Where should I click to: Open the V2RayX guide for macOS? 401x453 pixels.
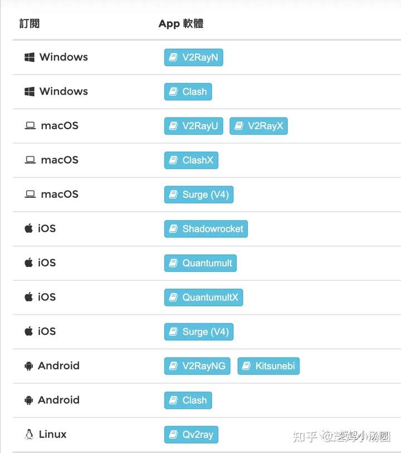(x=258, y=126)
